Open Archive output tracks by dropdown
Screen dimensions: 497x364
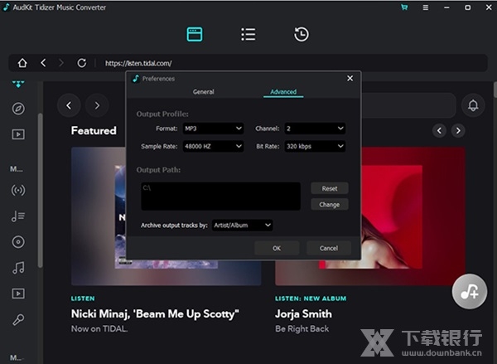pos(242,225)
